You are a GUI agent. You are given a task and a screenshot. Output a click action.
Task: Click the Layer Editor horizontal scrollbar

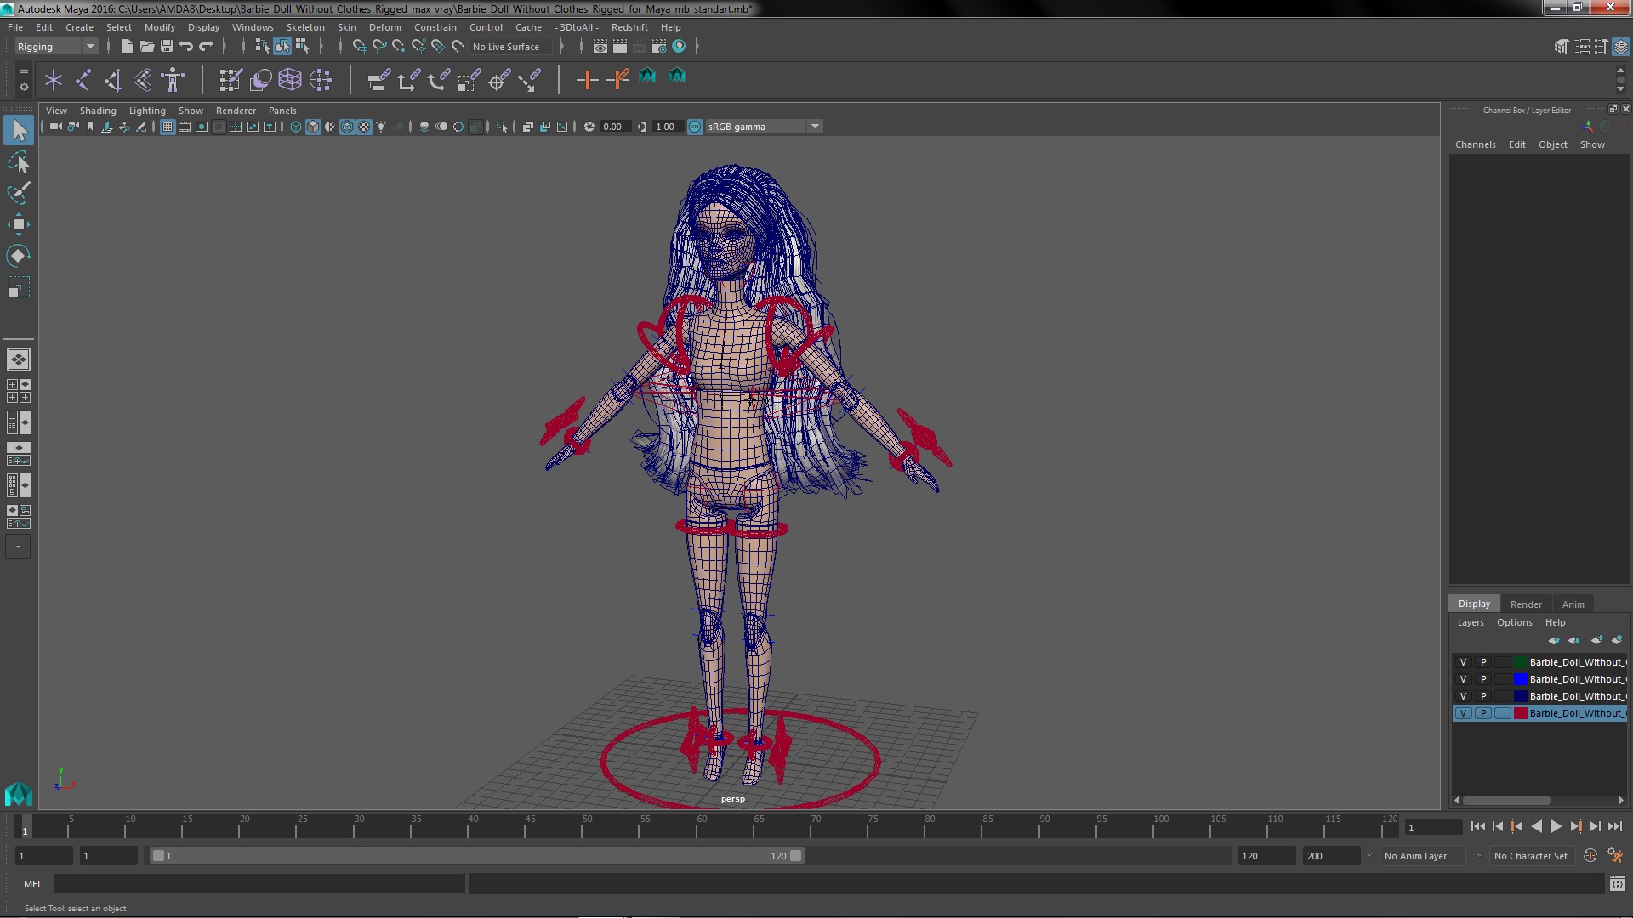(x=1506, y=801)
